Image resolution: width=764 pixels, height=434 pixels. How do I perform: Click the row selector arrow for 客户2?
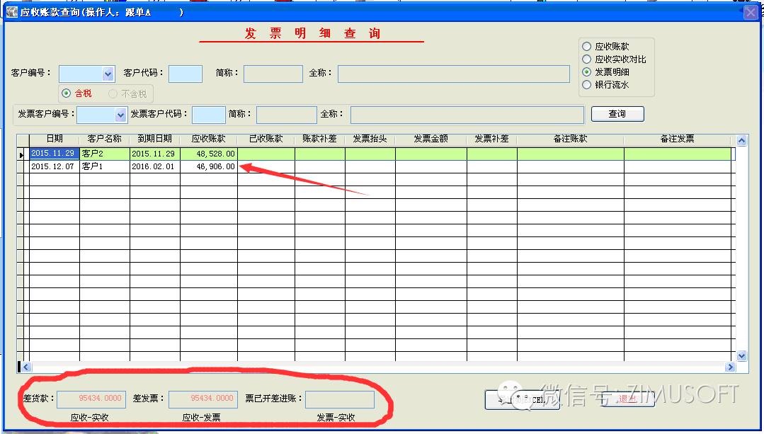point(22,154)
